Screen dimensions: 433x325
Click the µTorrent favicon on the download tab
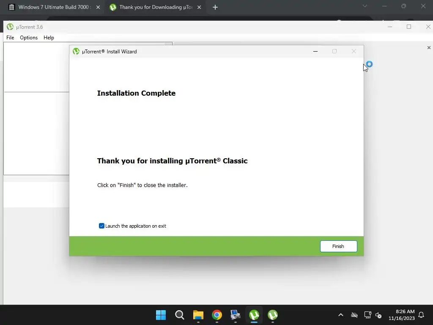[112, 7]
